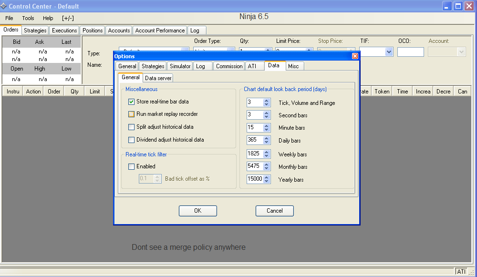
Task: Select the Data tab in Options
Action: coord(275,65)
